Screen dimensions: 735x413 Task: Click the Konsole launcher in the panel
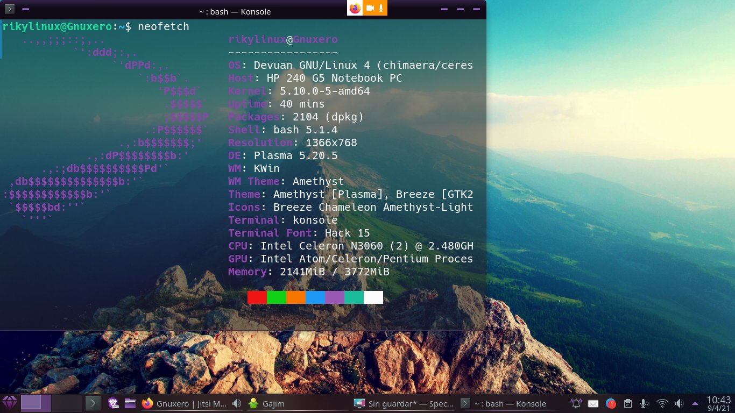(93, 403)
